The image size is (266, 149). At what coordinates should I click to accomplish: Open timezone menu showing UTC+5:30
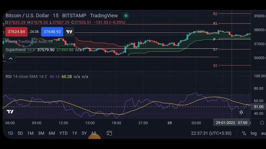(x=211, y=133)
